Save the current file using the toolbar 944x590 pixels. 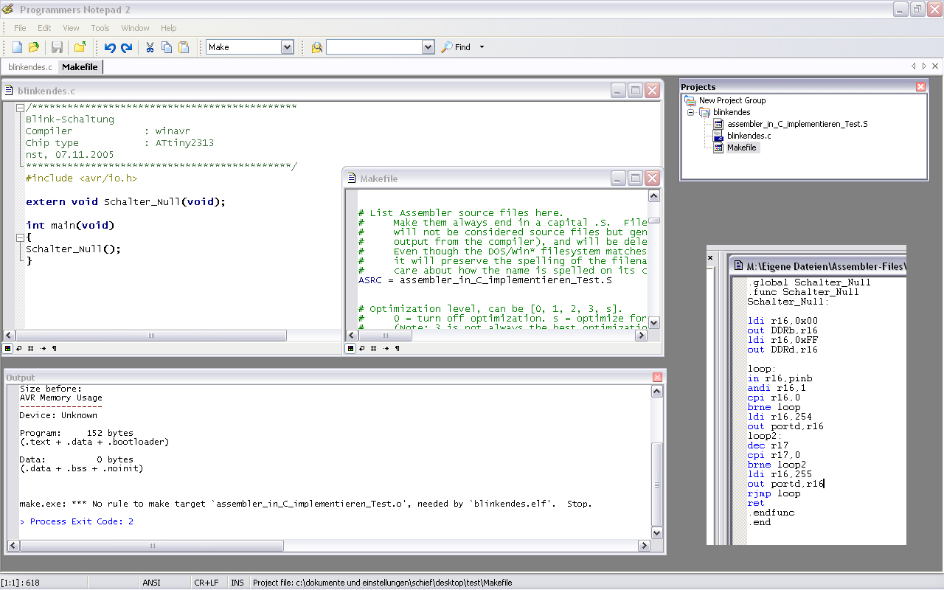57,47
